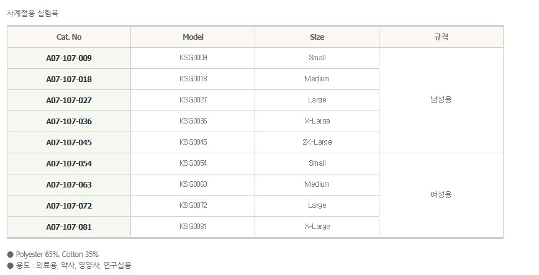Select model KSG0009 cell
This screenshot has height=275, width=539.
pos(193,58)
